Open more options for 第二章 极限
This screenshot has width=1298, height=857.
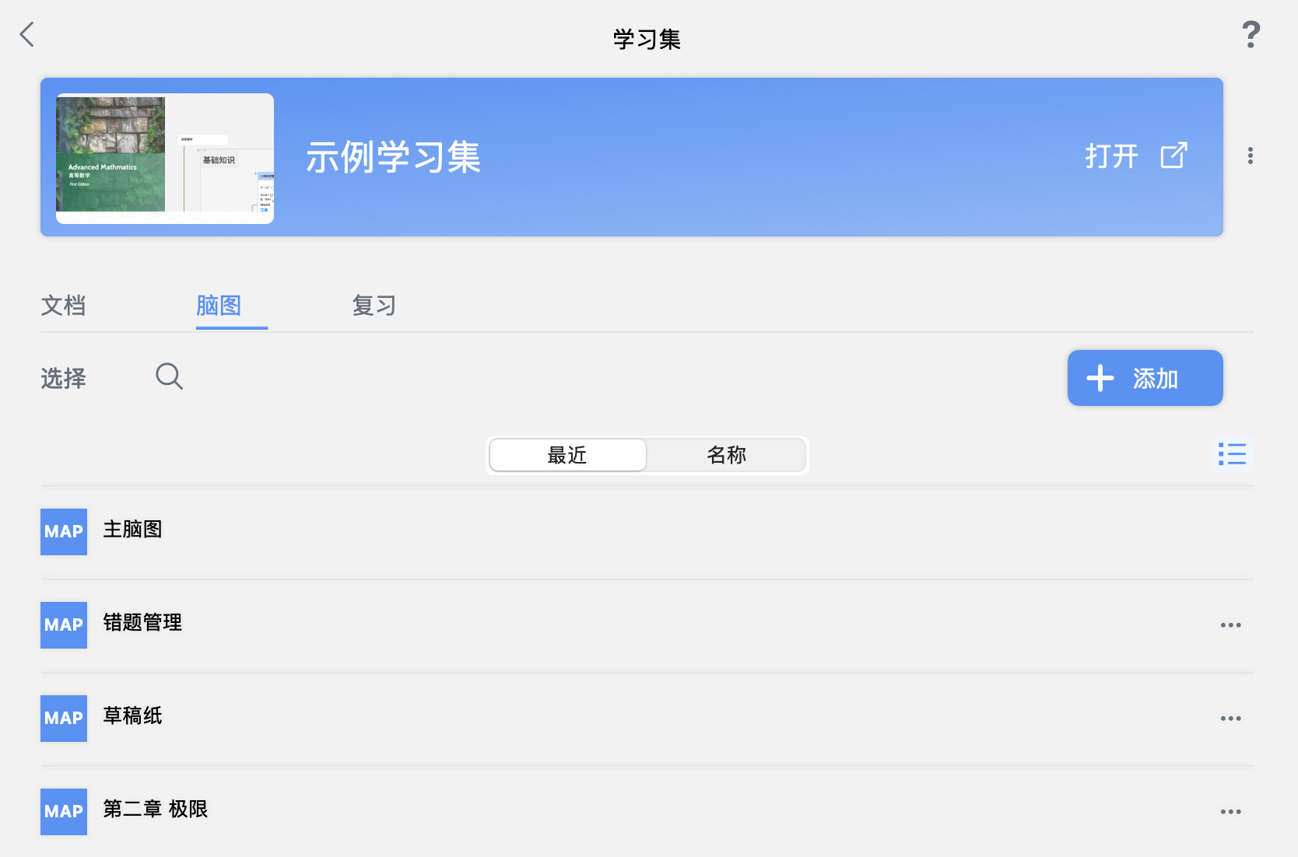1230,812
